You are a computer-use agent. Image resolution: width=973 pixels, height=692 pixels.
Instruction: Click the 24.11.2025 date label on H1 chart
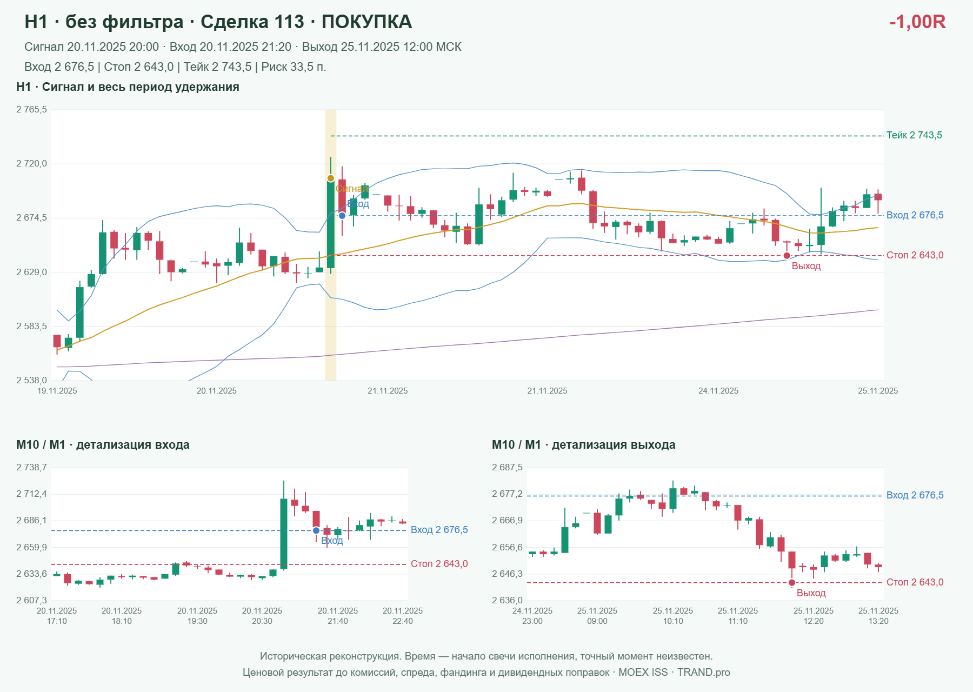pos(718,391)
